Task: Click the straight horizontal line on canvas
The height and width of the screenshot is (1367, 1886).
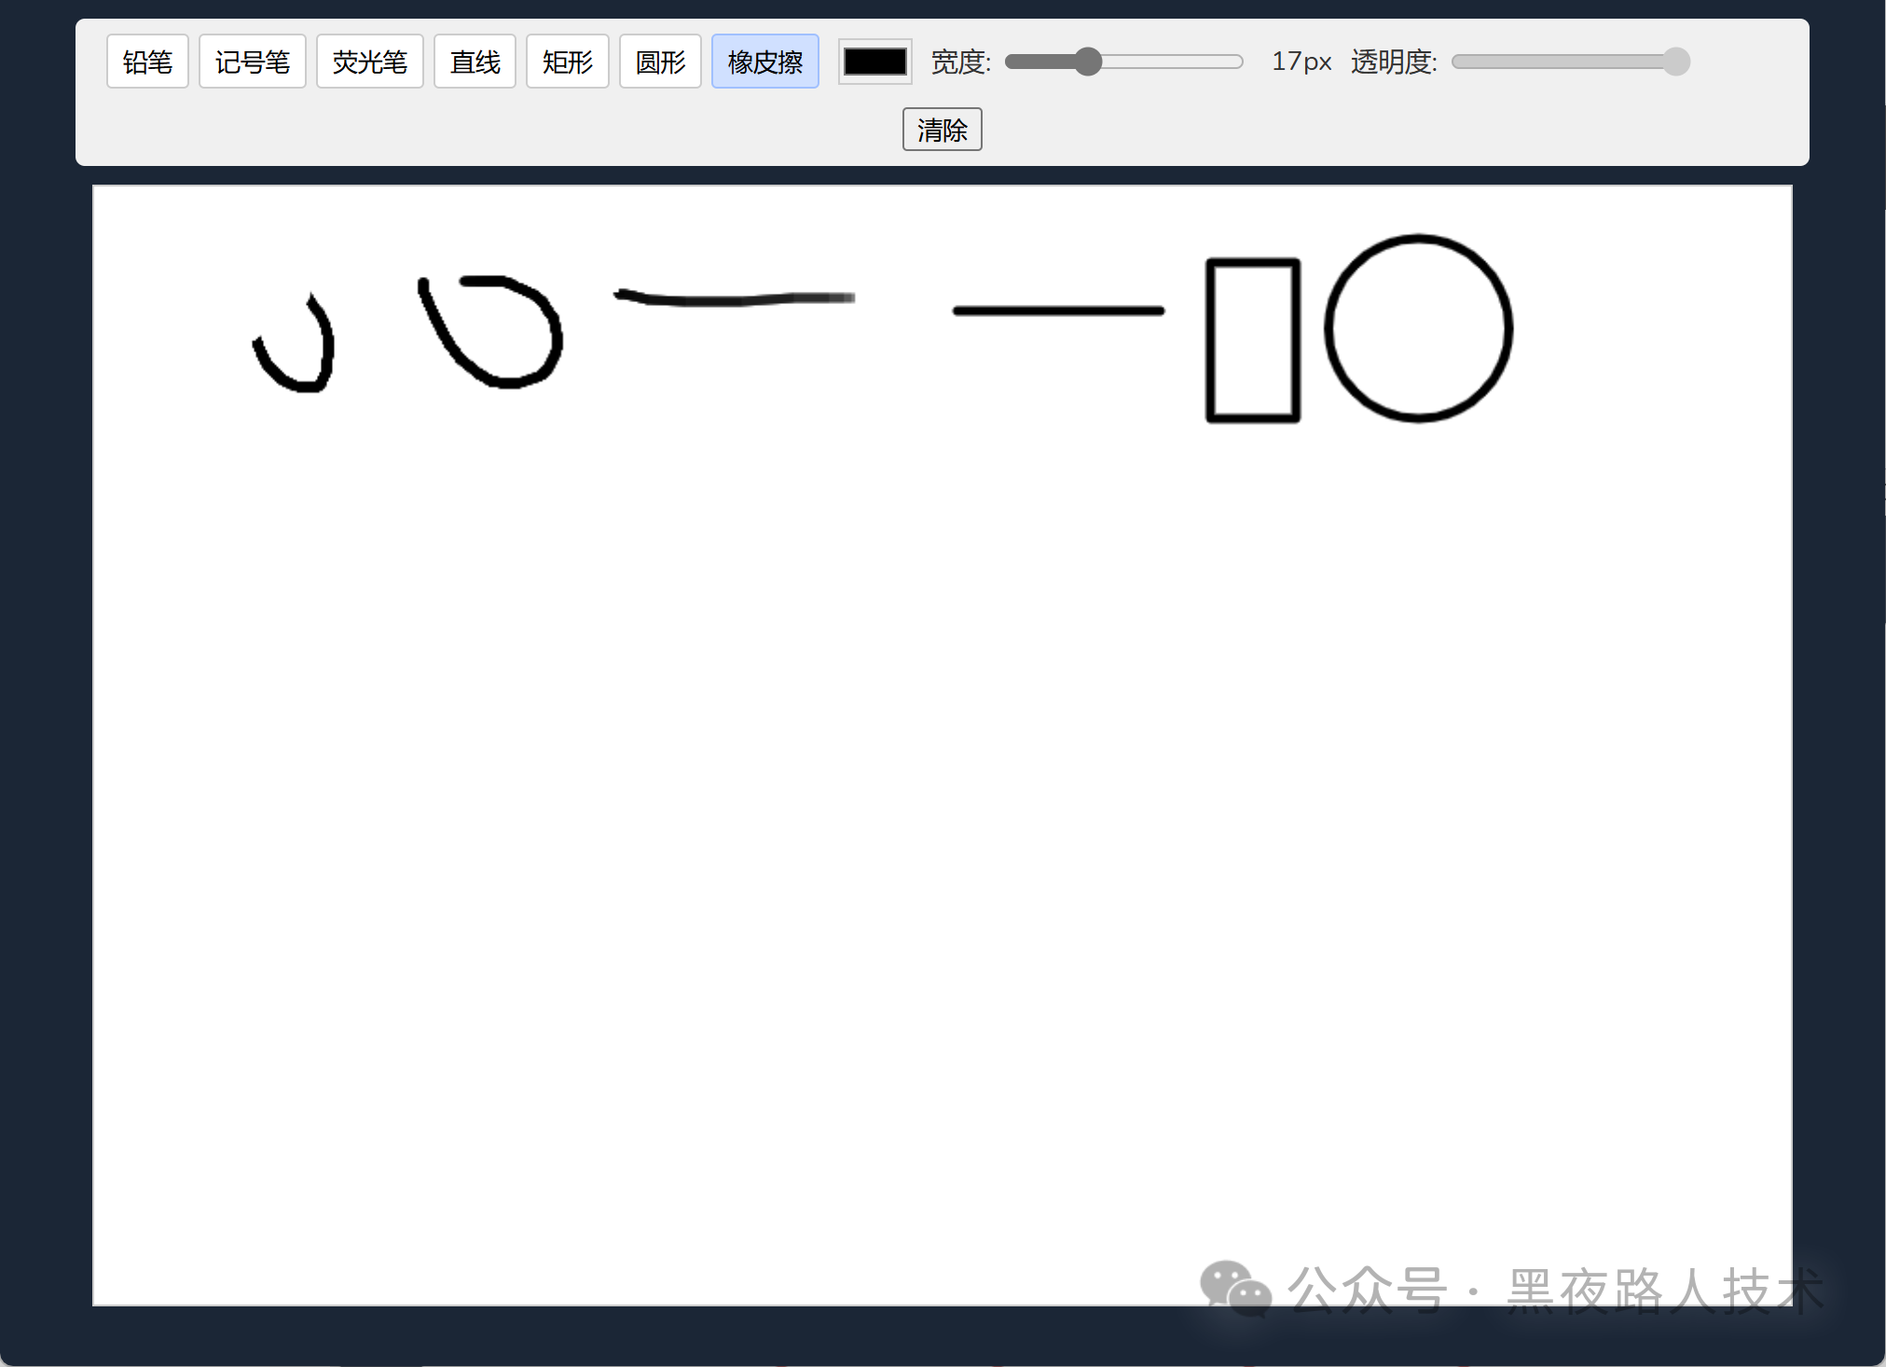Action: click(1058, 311)
